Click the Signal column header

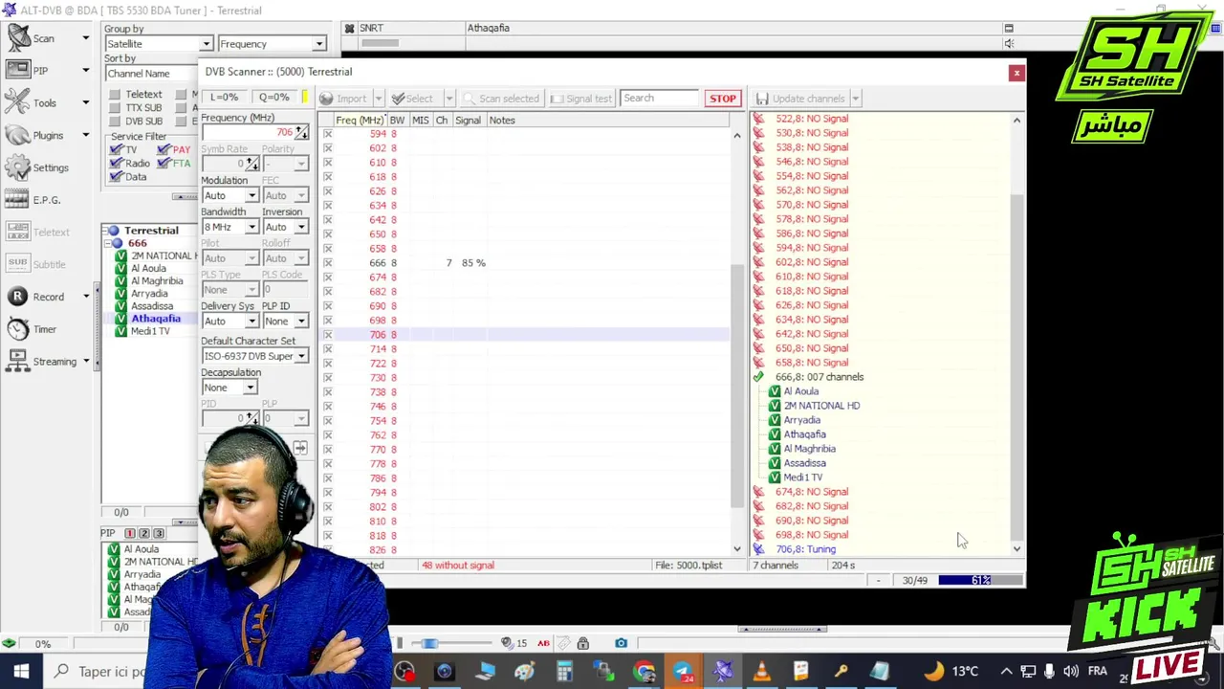tap(468, 121)
